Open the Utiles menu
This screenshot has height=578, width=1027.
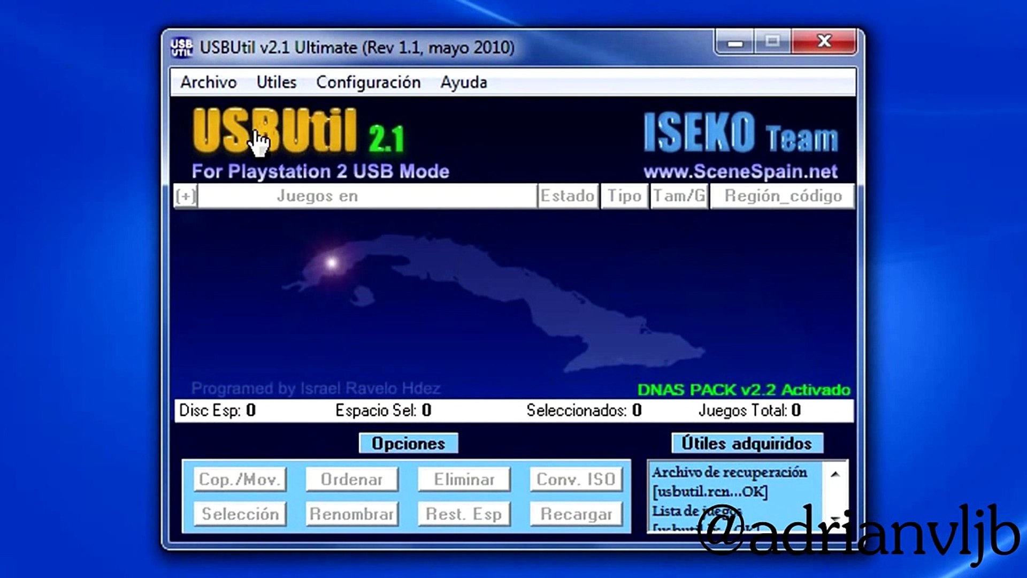click(x=276, y=82)
